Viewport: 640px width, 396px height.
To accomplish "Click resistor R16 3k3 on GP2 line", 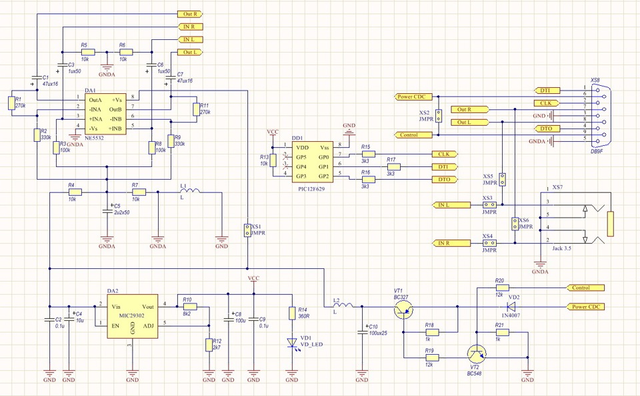I will [368, 179].
